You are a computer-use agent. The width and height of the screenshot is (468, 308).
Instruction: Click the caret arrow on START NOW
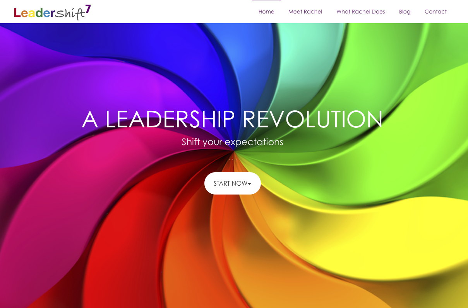[250, 184]
